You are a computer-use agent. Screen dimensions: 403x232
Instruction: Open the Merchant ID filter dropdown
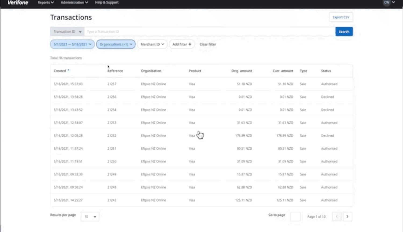152,44
